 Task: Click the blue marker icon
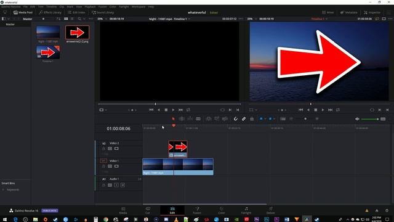(x=270, y=119)
